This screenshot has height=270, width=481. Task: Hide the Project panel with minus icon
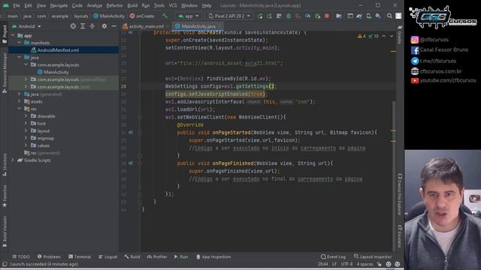113,26
